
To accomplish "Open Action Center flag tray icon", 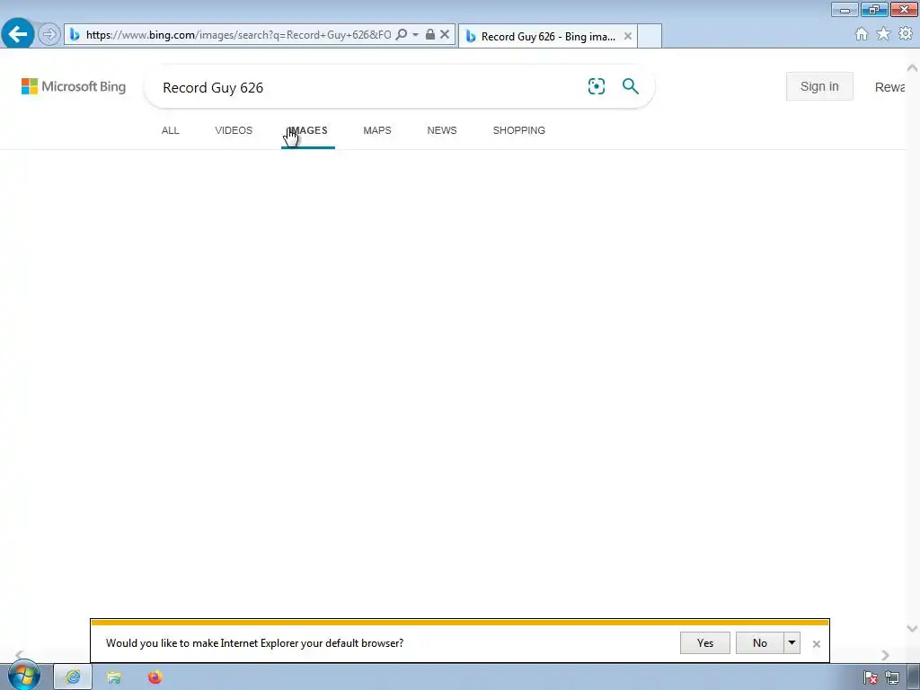I will tap(871, 678).
